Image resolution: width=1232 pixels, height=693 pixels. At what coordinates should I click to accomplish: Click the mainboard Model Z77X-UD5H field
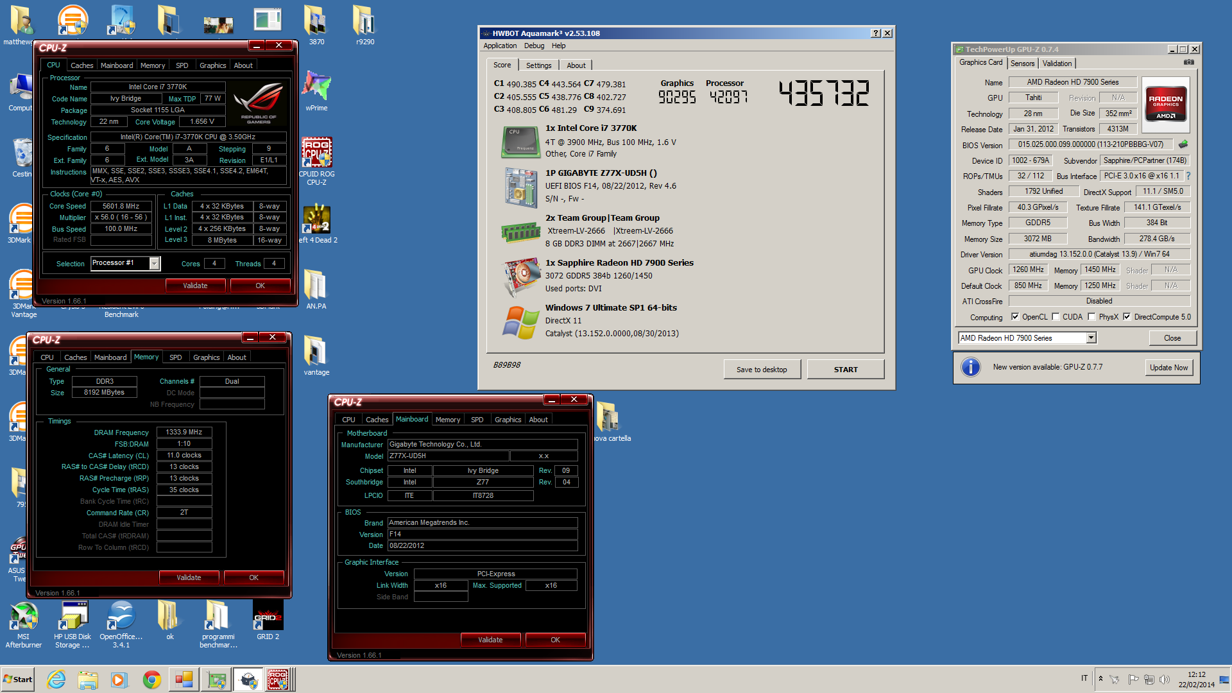(448, 456)
